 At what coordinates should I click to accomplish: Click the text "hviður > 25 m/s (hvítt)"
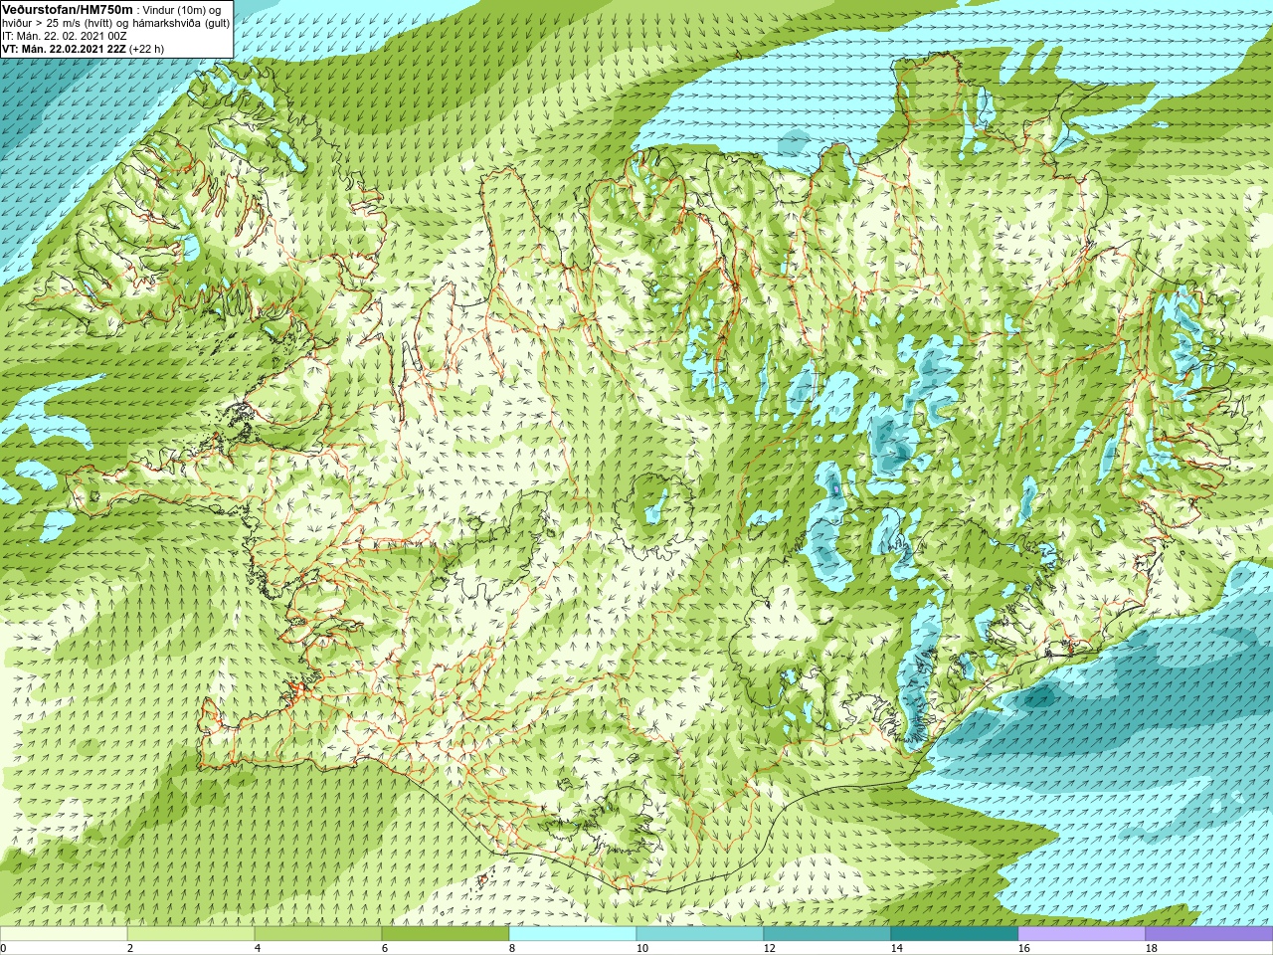tap(58, 23)
